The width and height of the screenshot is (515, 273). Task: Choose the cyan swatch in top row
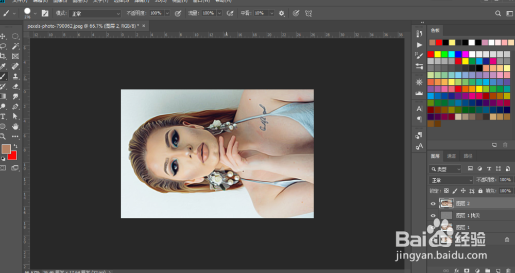[x=452, y=54]
